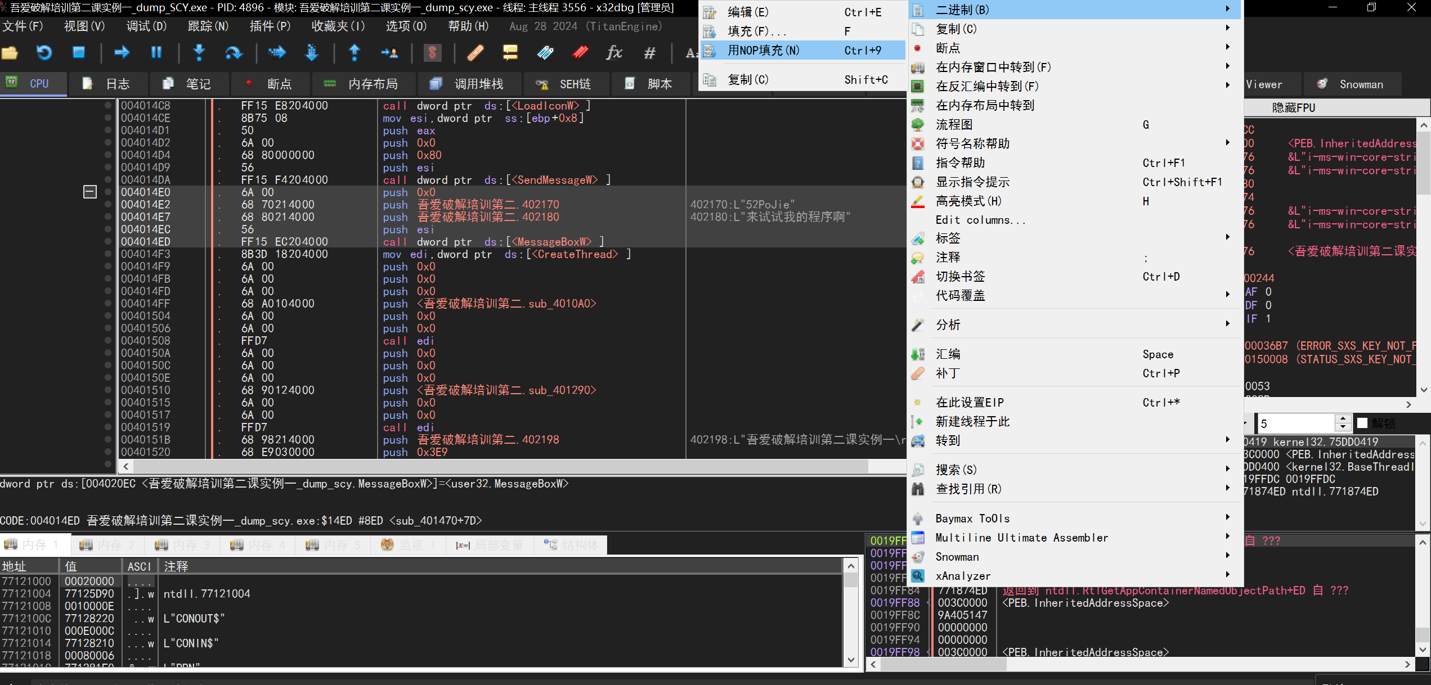Click the Scylla red S toolbar icon
Screen dimensions: 1431x685
click(432, 53)
